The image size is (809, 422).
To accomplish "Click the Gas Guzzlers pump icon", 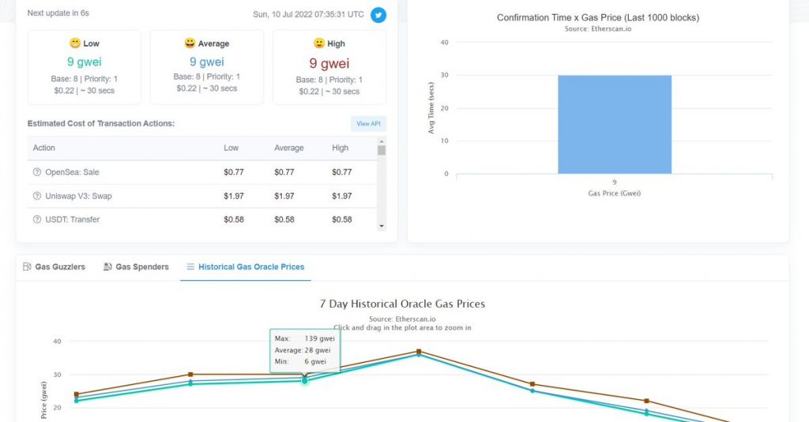I will click(28, 267).
